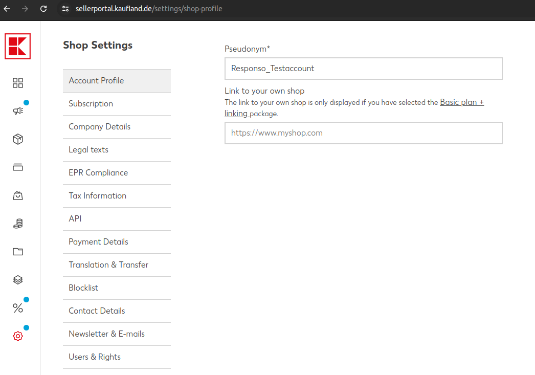Click the Pseudonym text field
Image resolution: width=535 pixels, height=375 pixels.
(x=363, y=69)
